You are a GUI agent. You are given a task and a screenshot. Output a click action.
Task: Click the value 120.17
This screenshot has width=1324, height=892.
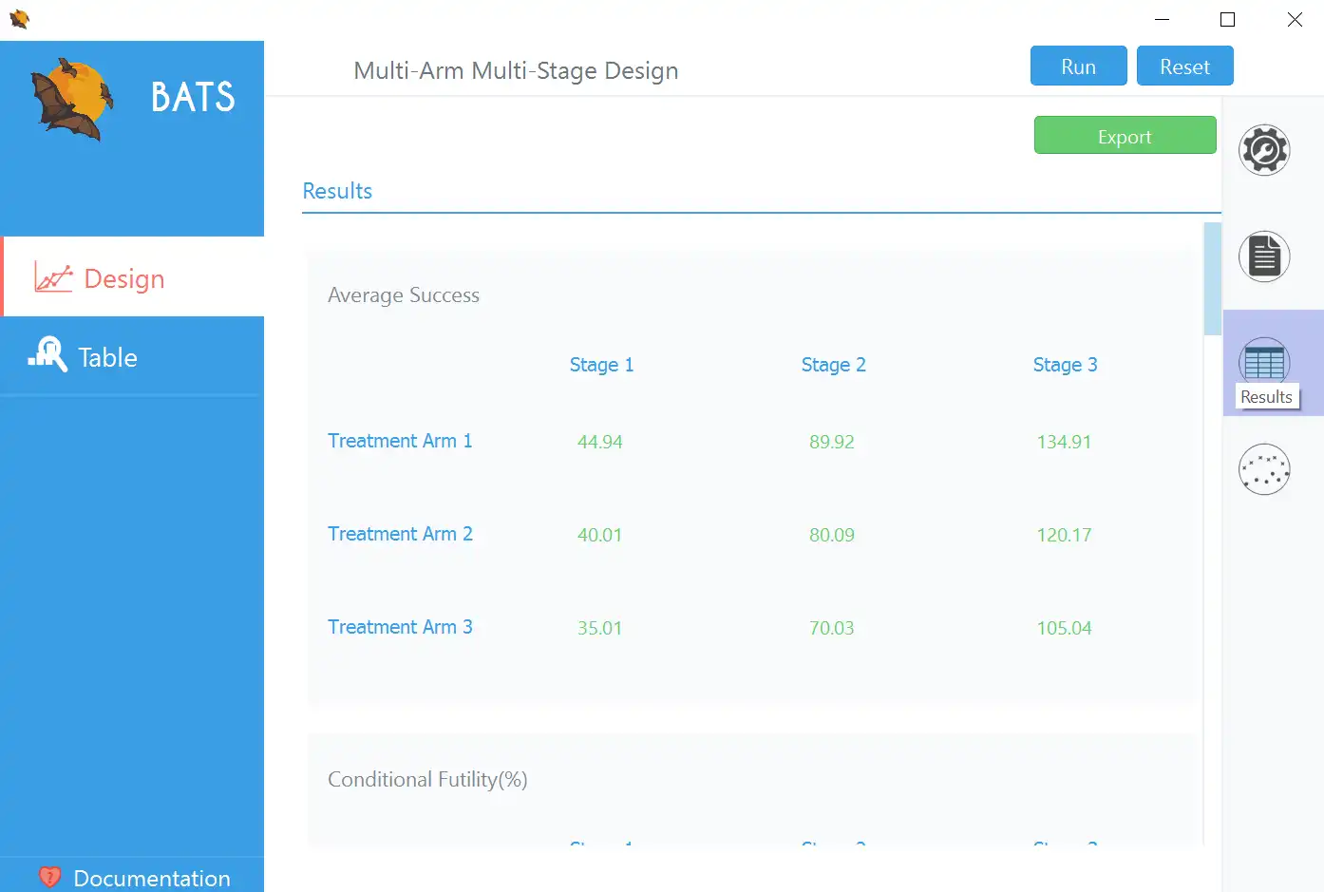coord(1064,535)
